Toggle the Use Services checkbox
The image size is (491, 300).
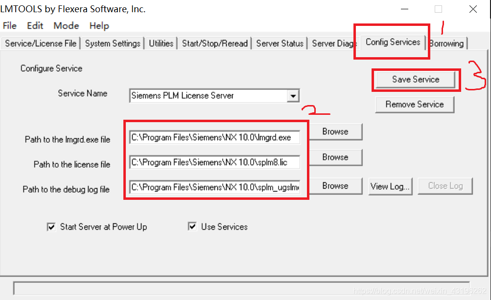[x=192, y=226]
